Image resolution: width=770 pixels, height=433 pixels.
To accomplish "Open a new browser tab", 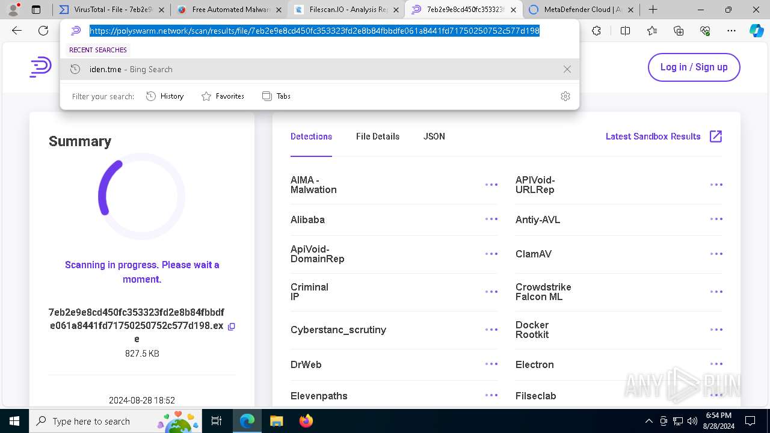I will pos(653,10).
